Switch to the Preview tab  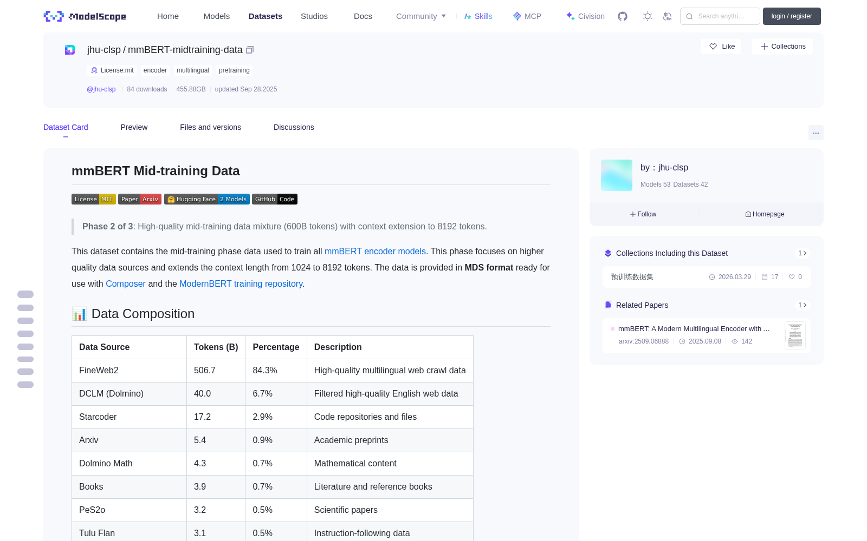click(x=134, y=127)
